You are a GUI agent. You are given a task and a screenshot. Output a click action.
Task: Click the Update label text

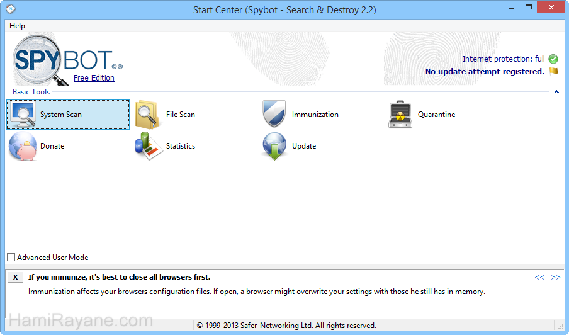click(304, 146)
